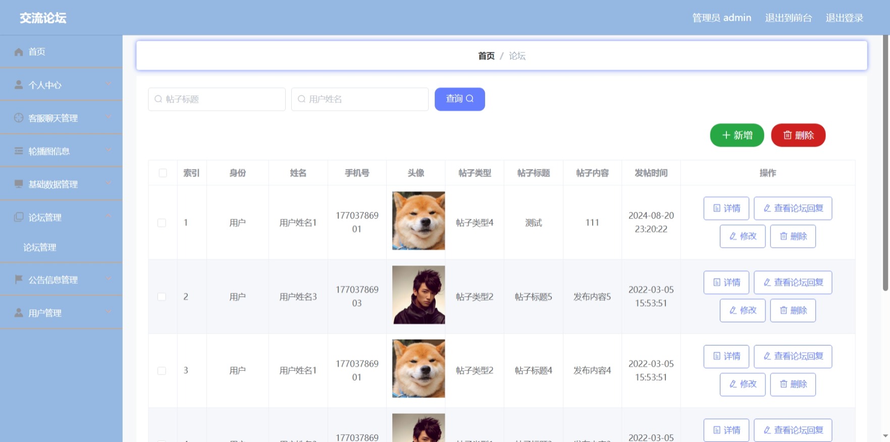
Task: Click the 论坛管理 copy icon in sidebar
Action: [19, 217]
